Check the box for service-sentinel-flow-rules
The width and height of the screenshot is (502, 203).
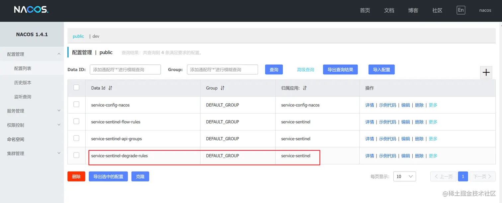click(76, 121)
